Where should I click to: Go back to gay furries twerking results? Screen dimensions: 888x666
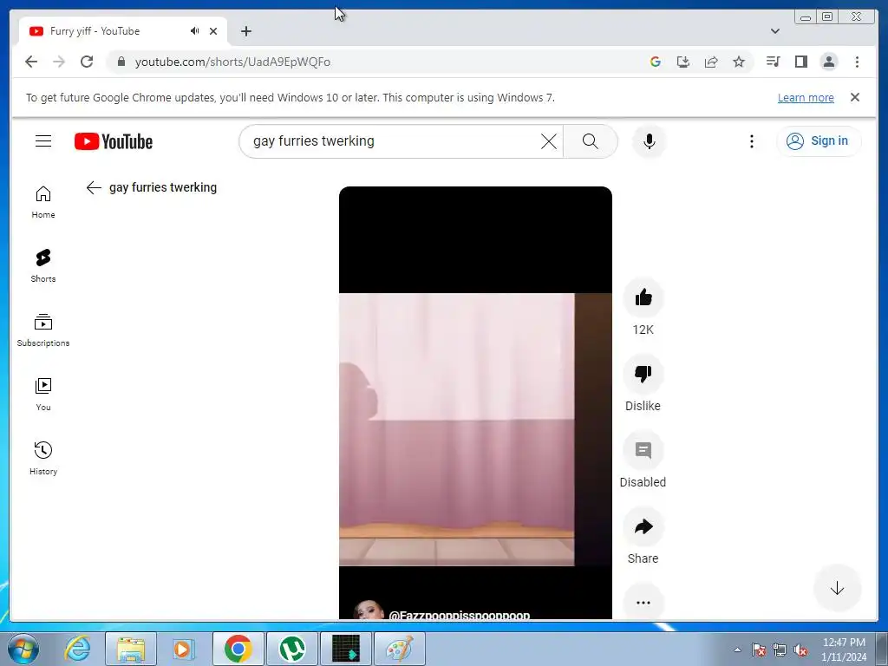click(x=94, y=187)
